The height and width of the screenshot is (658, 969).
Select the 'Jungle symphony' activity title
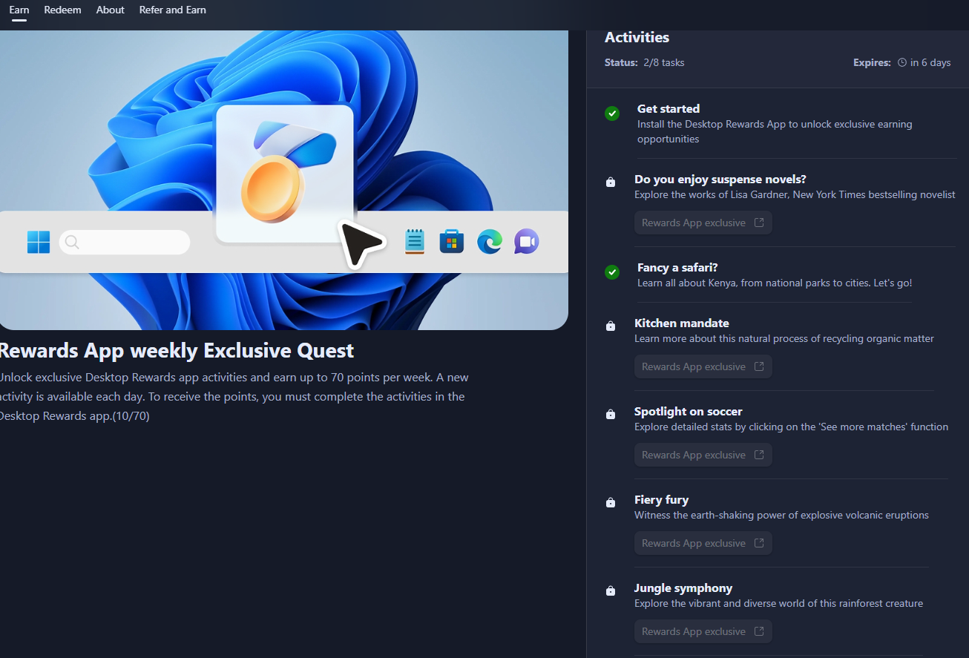[x=683, y=588]
